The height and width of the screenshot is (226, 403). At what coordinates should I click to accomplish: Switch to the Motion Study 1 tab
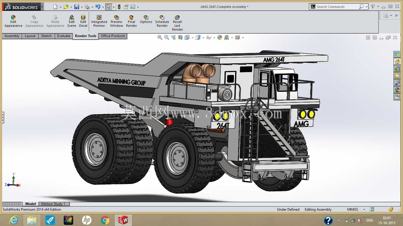pyautogui.click(x=53, y=204)
